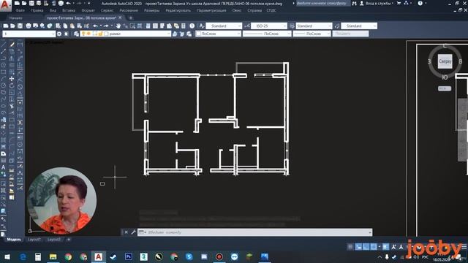Open the Table Style icon
The height and width of the screenshot is (263, 468).
(x=292, y=26)
